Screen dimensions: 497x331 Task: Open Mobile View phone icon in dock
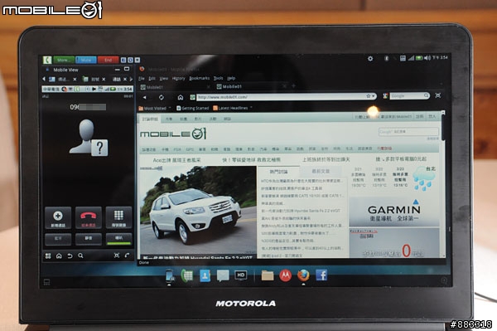[170, 276]
